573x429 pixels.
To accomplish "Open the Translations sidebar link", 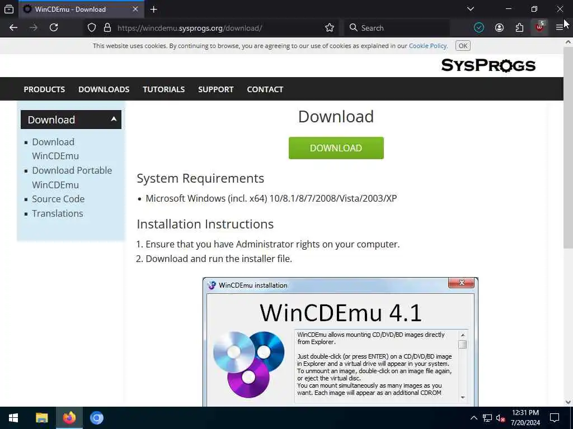I will click(x=58, y=213).
